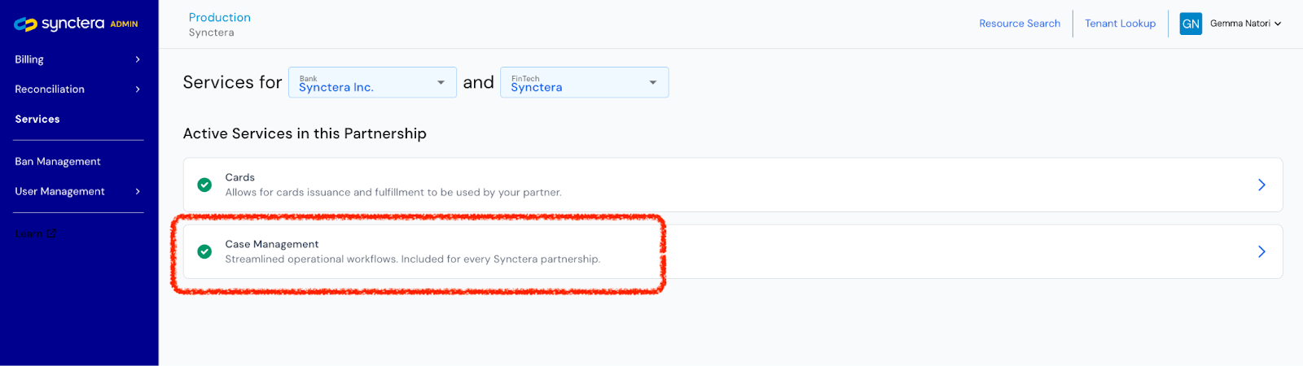Click the 'Allows for cards issuance' description
This screenshot has width=1303, height=366.
coord(393,193)
